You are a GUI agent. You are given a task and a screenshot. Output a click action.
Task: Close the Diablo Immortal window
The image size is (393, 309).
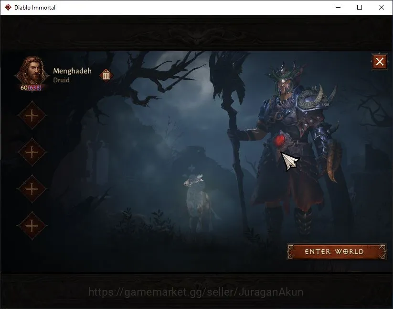tap(381, 7)
